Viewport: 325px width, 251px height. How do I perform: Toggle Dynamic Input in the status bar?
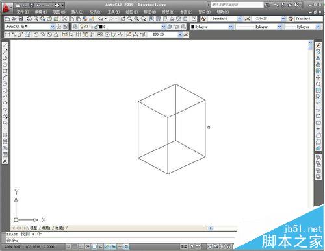pos(114,246)
